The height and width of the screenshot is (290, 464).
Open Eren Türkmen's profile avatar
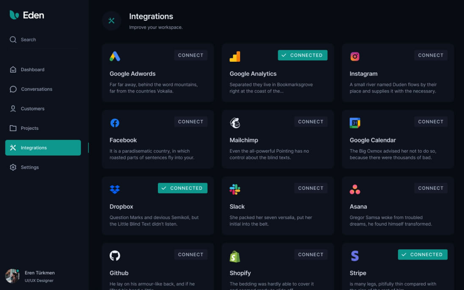pyautogui.click(x=12, y=276)
